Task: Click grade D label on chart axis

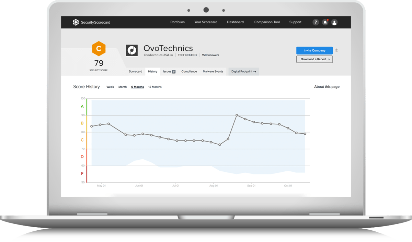Action: (82, 157)
